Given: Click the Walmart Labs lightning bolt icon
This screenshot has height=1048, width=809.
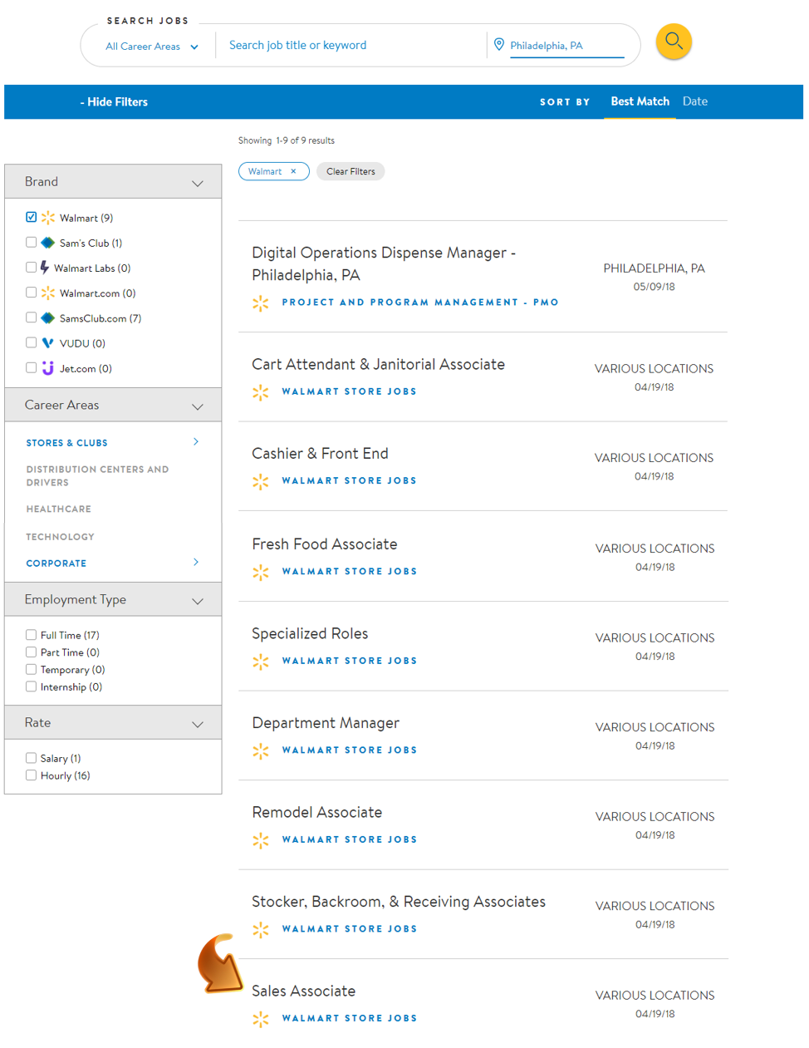Looking at the screenshot, I should coord(45,268).
